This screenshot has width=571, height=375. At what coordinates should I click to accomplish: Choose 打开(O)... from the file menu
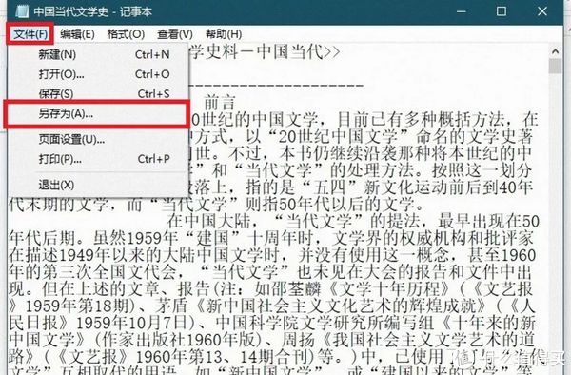98,74
